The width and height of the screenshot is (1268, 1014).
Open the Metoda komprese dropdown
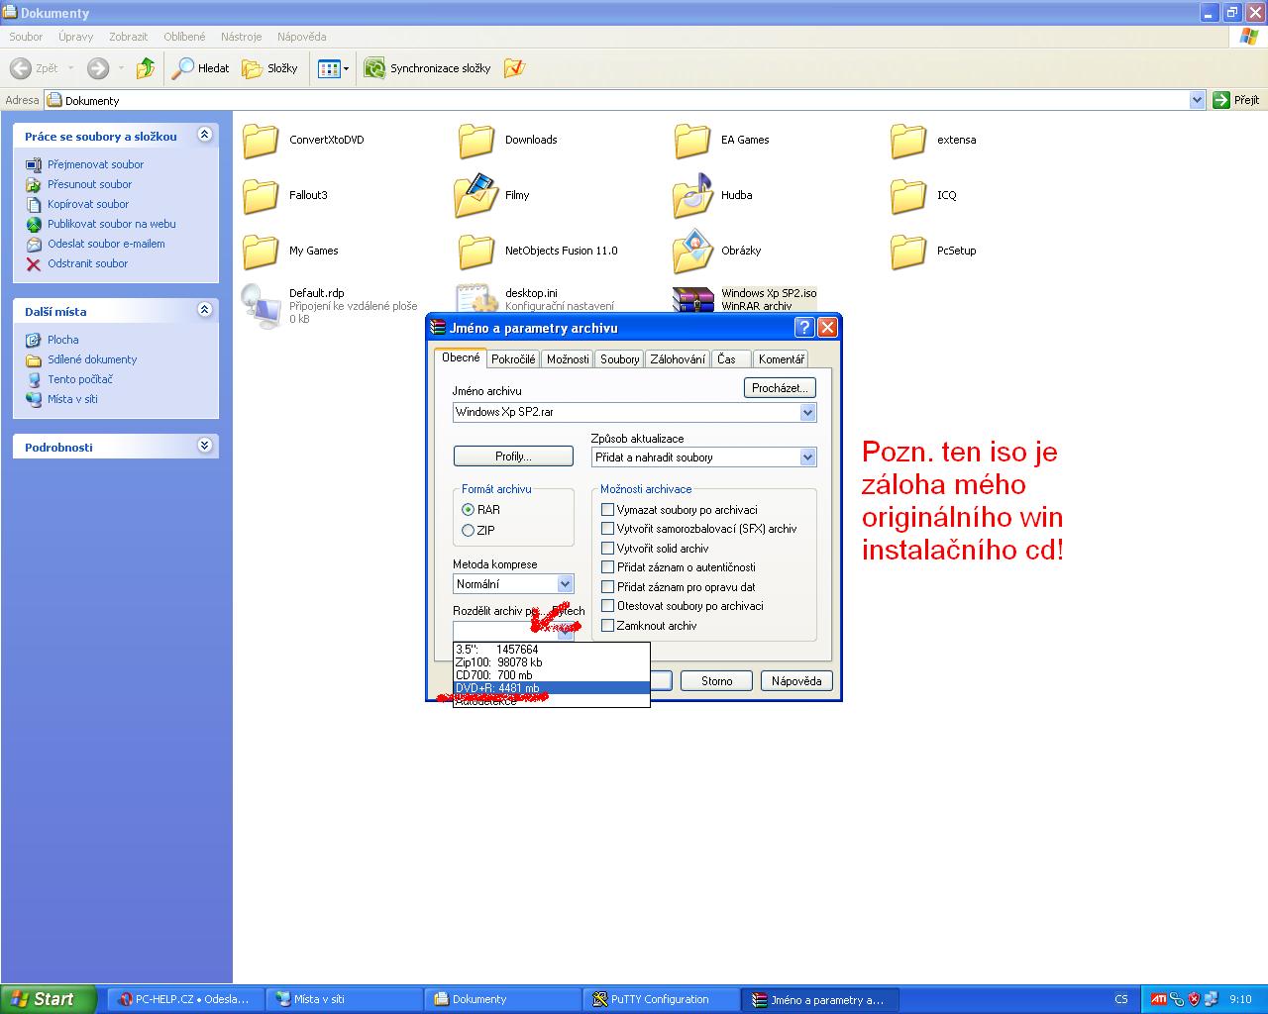click(x=565, y=584)
